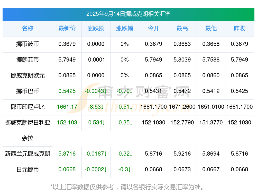
Task: Click 挪币波币 highest price 0.3683
Action: [x=182, y=44]
